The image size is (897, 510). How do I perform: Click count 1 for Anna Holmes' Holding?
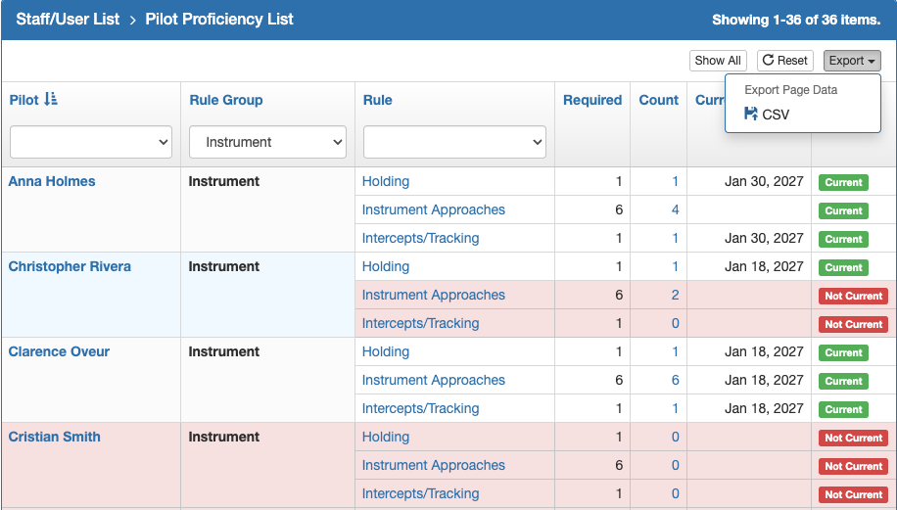(x=675, y=181)
